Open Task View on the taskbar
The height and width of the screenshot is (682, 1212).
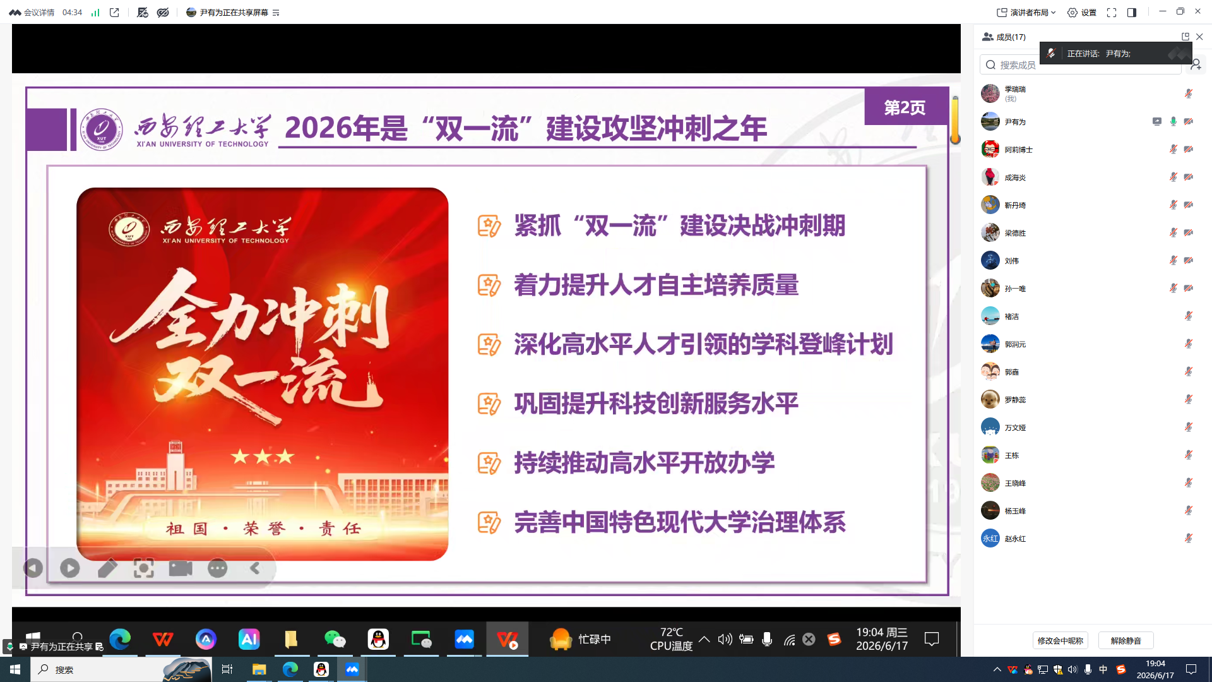(227, 669)
